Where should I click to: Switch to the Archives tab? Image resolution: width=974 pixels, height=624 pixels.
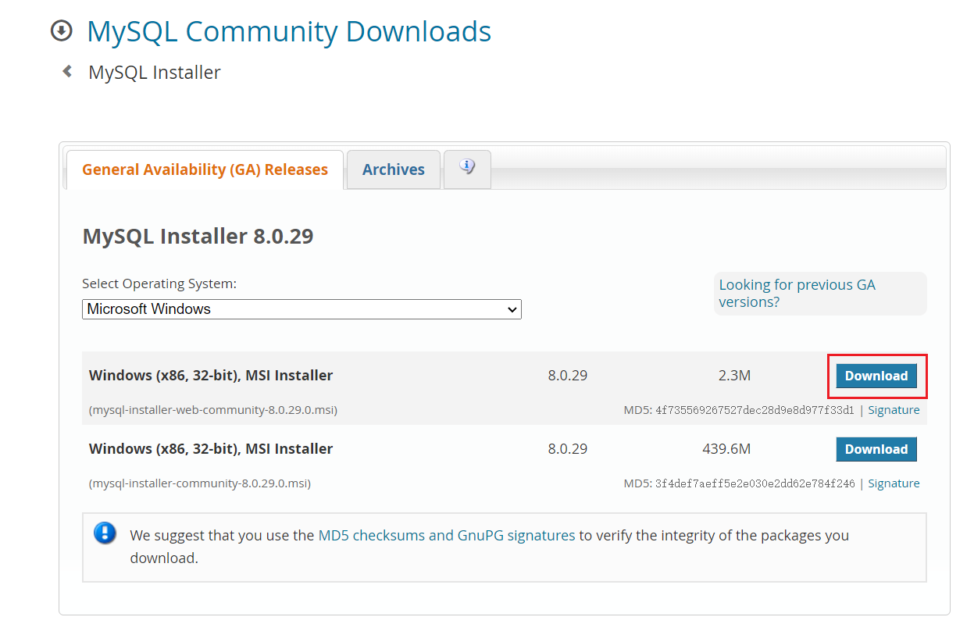coord(394,169)
